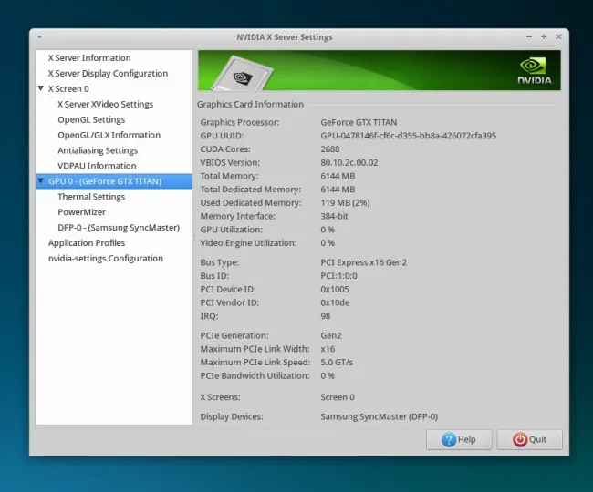Viewport: 593px width, 492px height.
Task: Open nvidia-settings Configuration
Action: point(106,259)
